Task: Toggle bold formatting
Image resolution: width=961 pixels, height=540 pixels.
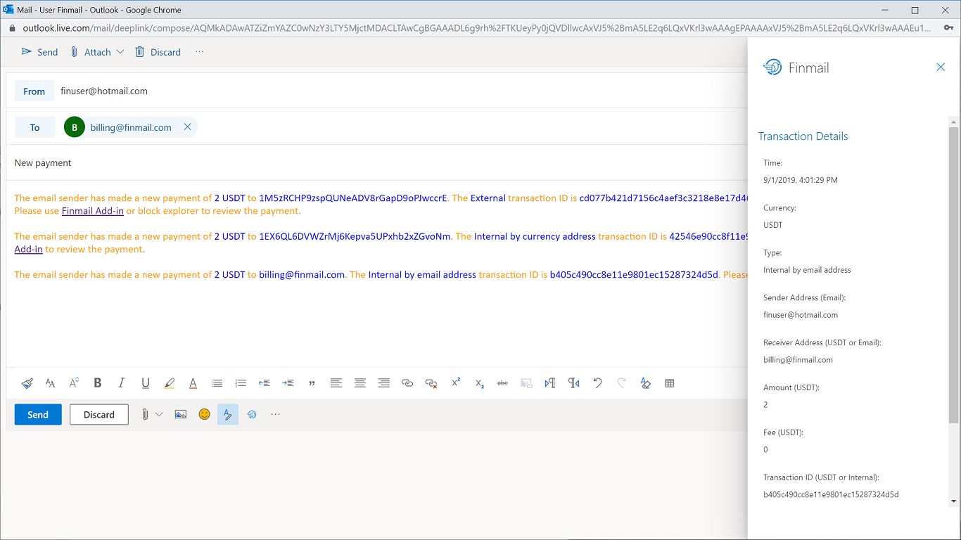Action: pos(98,383)
